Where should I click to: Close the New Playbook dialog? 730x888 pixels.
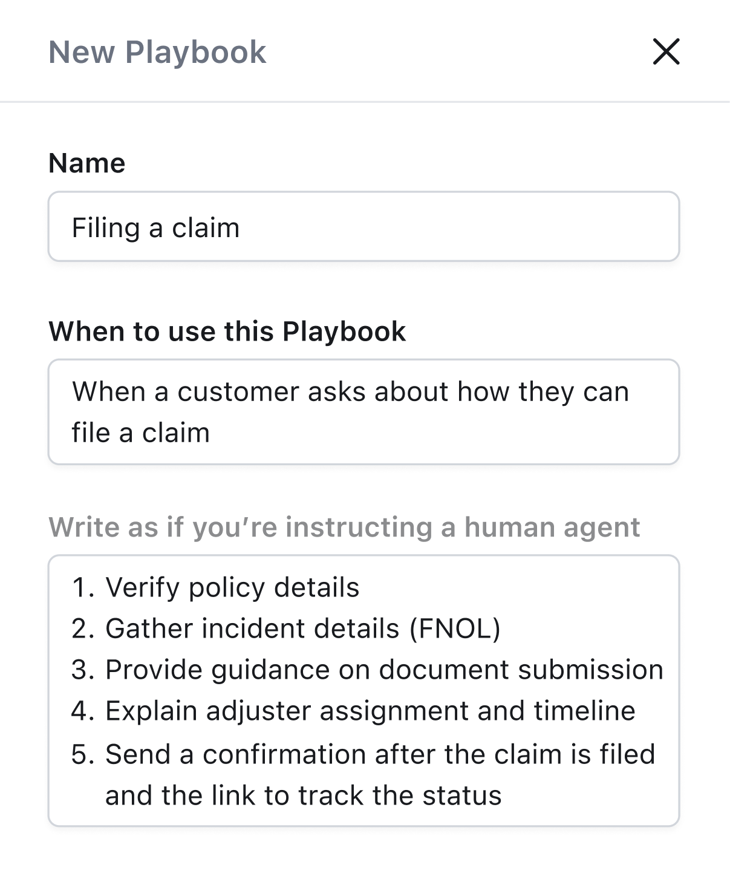click(x=666, y=51)
